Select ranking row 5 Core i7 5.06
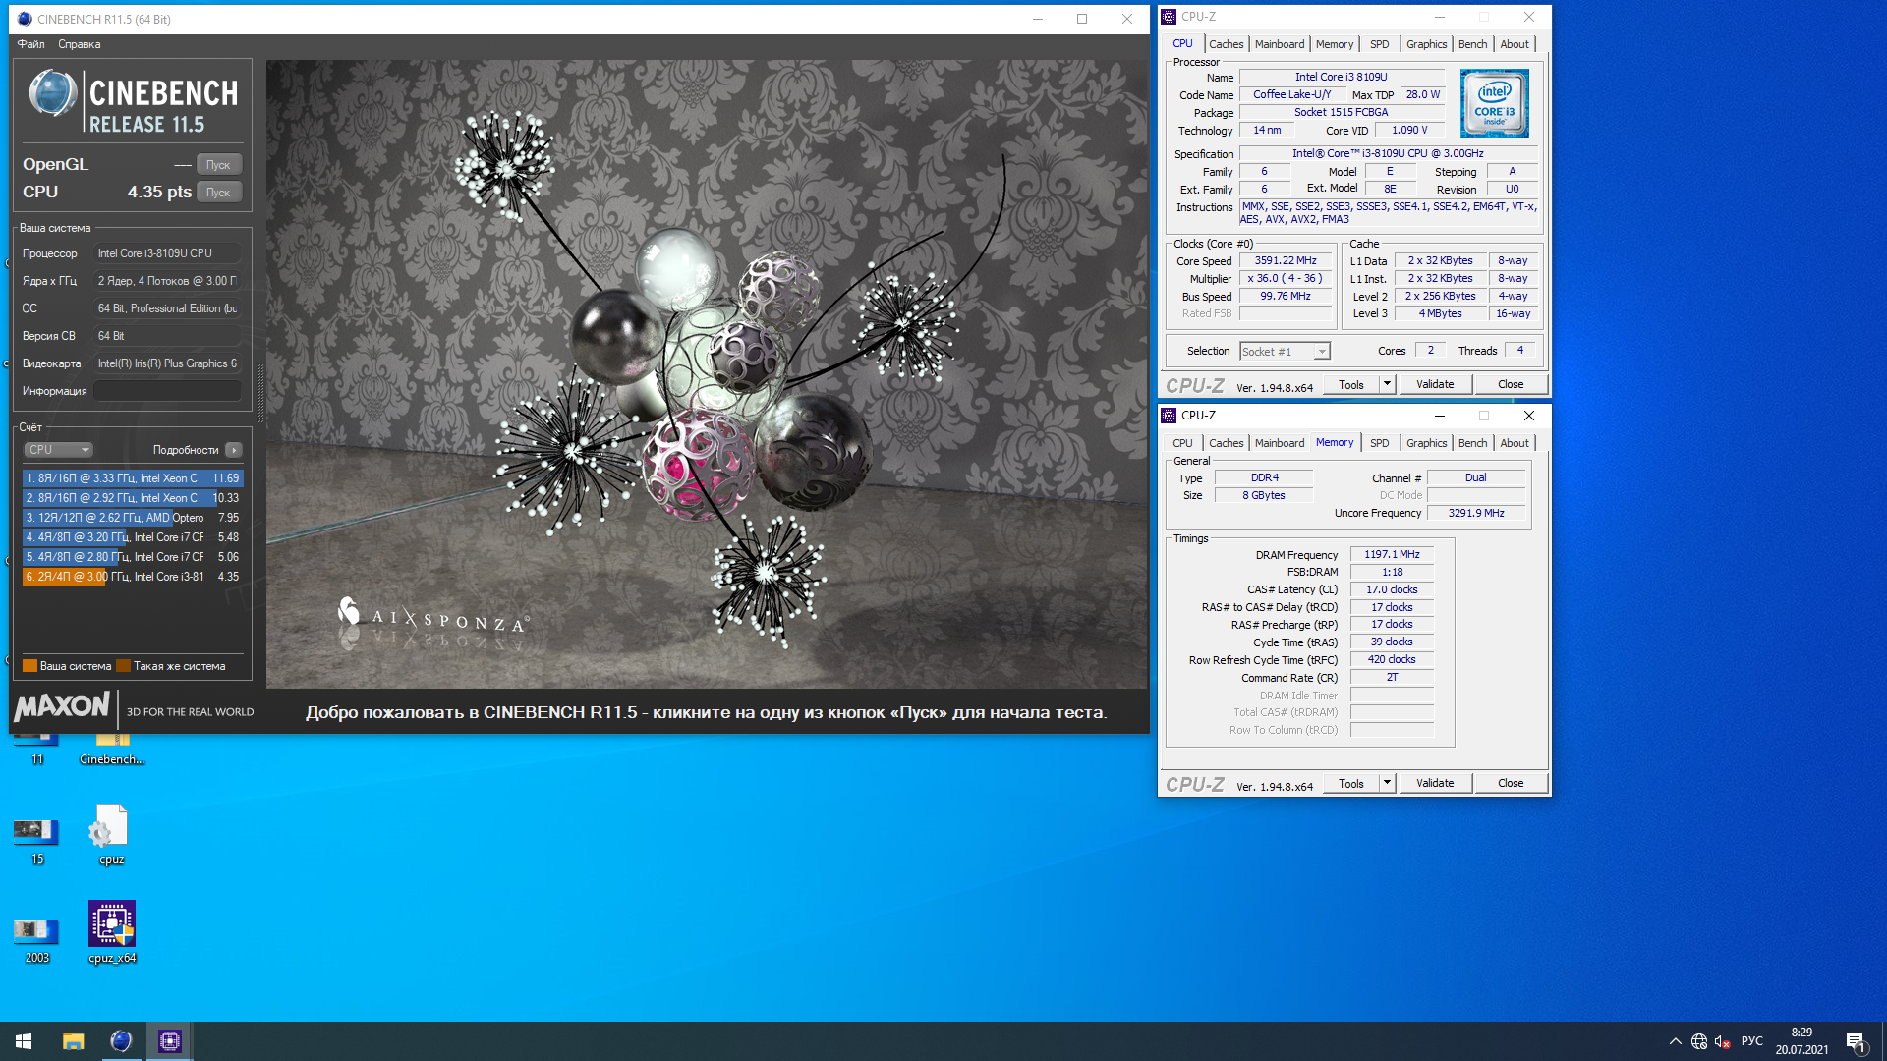 [x=133, y=557]
